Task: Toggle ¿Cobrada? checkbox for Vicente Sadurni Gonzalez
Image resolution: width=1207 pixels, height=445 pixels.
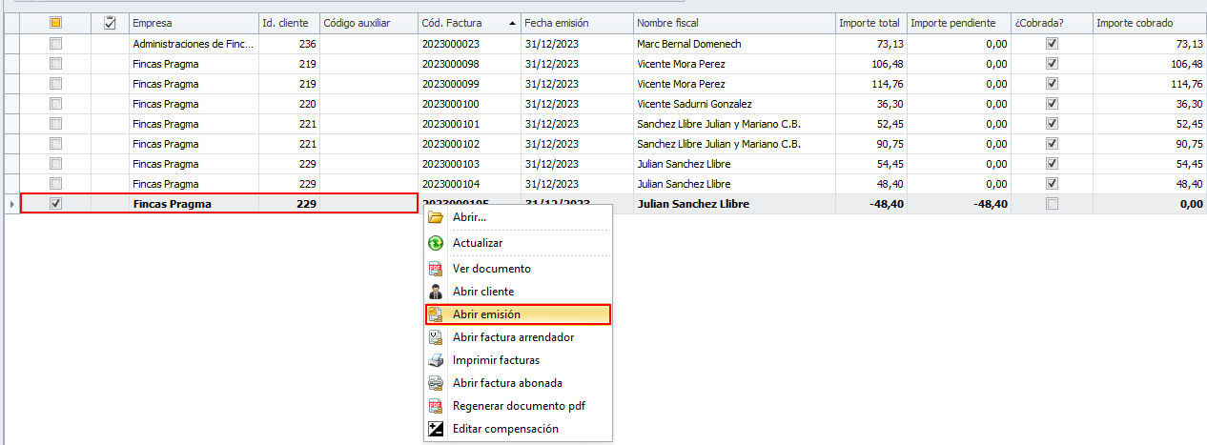Action: pos(1052,104)
